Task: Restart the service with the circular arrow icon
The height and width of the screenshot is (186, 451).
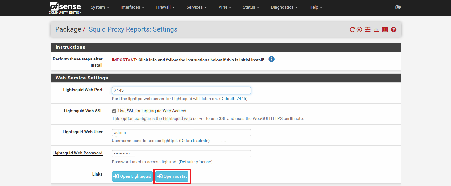Action: tap(353, 29)
